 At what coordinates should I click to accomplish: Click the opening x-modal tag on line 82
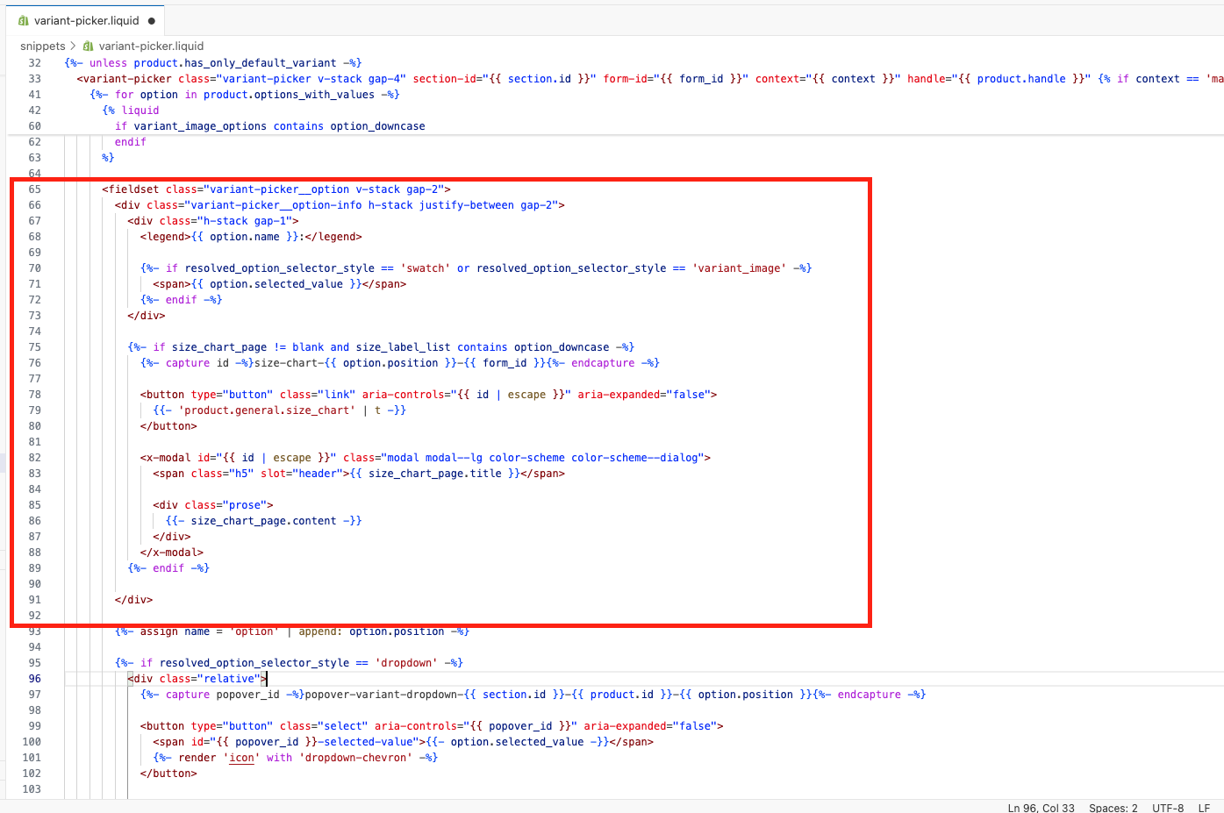(167, 458)
